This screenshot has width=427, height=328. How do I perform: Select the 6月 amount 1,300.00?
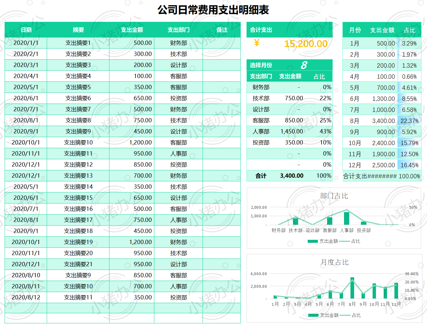point(383,99)
